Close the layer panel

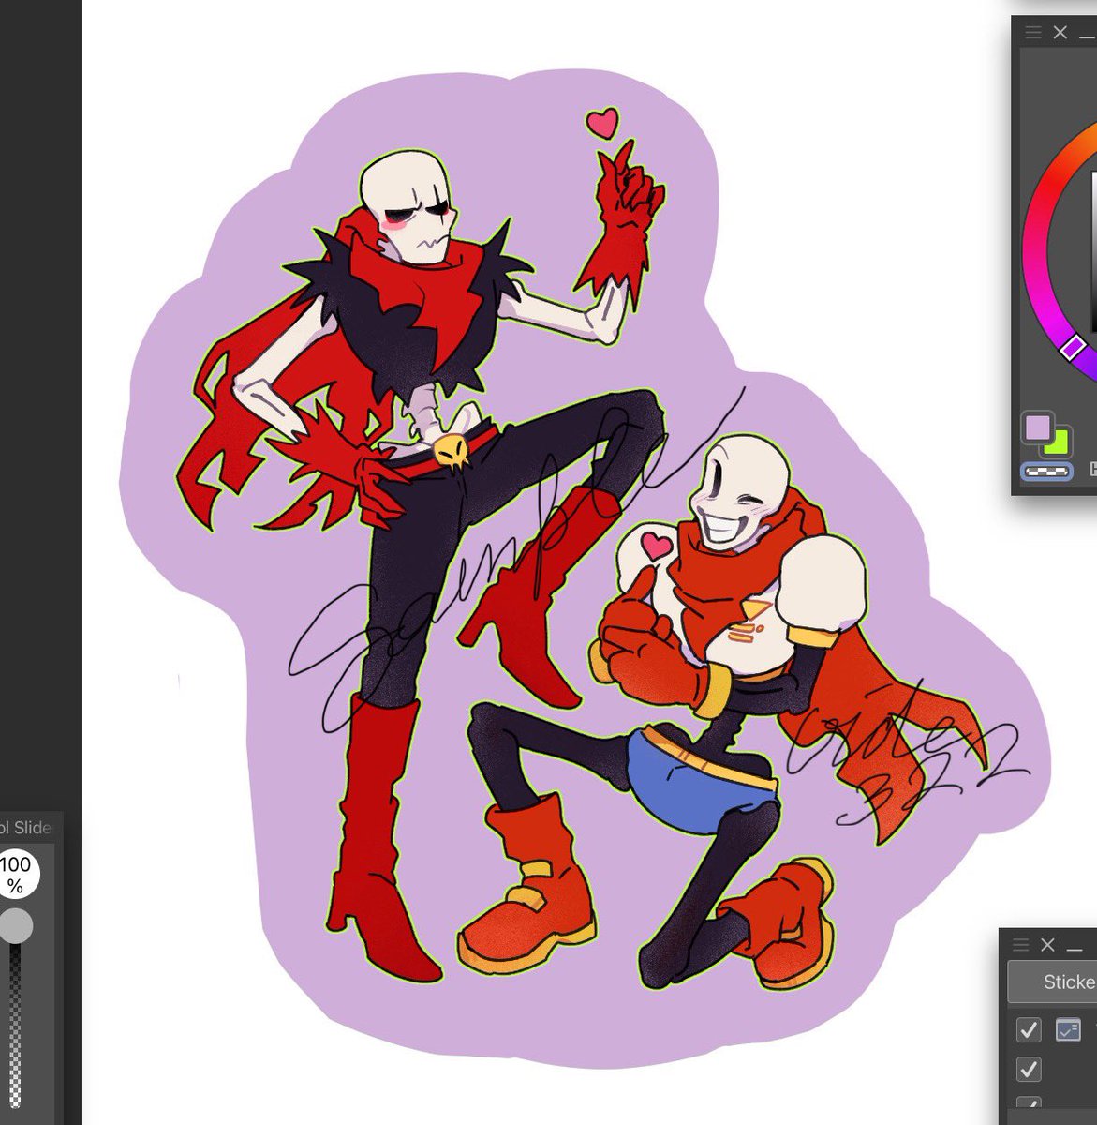1048,945
